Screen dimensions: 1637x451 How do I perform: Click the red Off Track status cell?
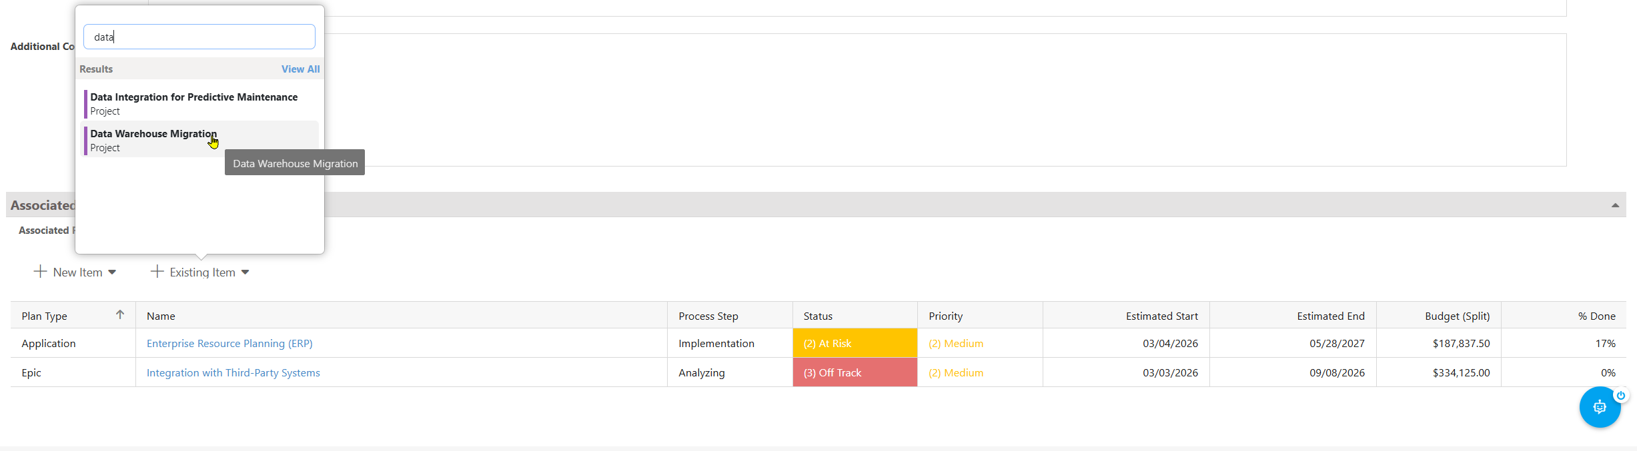point(855,372)
